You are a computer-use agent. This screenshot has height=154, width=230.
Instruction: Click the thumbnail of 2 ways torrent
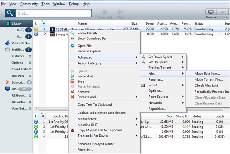pos(53,34)
